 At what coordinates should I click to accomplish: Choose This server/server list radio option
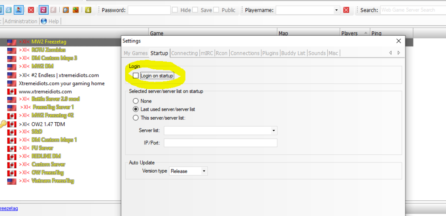(x=136, y=118)
